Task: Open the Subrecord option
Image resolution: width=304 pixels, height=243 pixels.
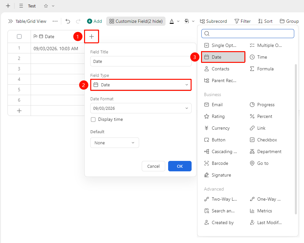Action: point(213,21)
